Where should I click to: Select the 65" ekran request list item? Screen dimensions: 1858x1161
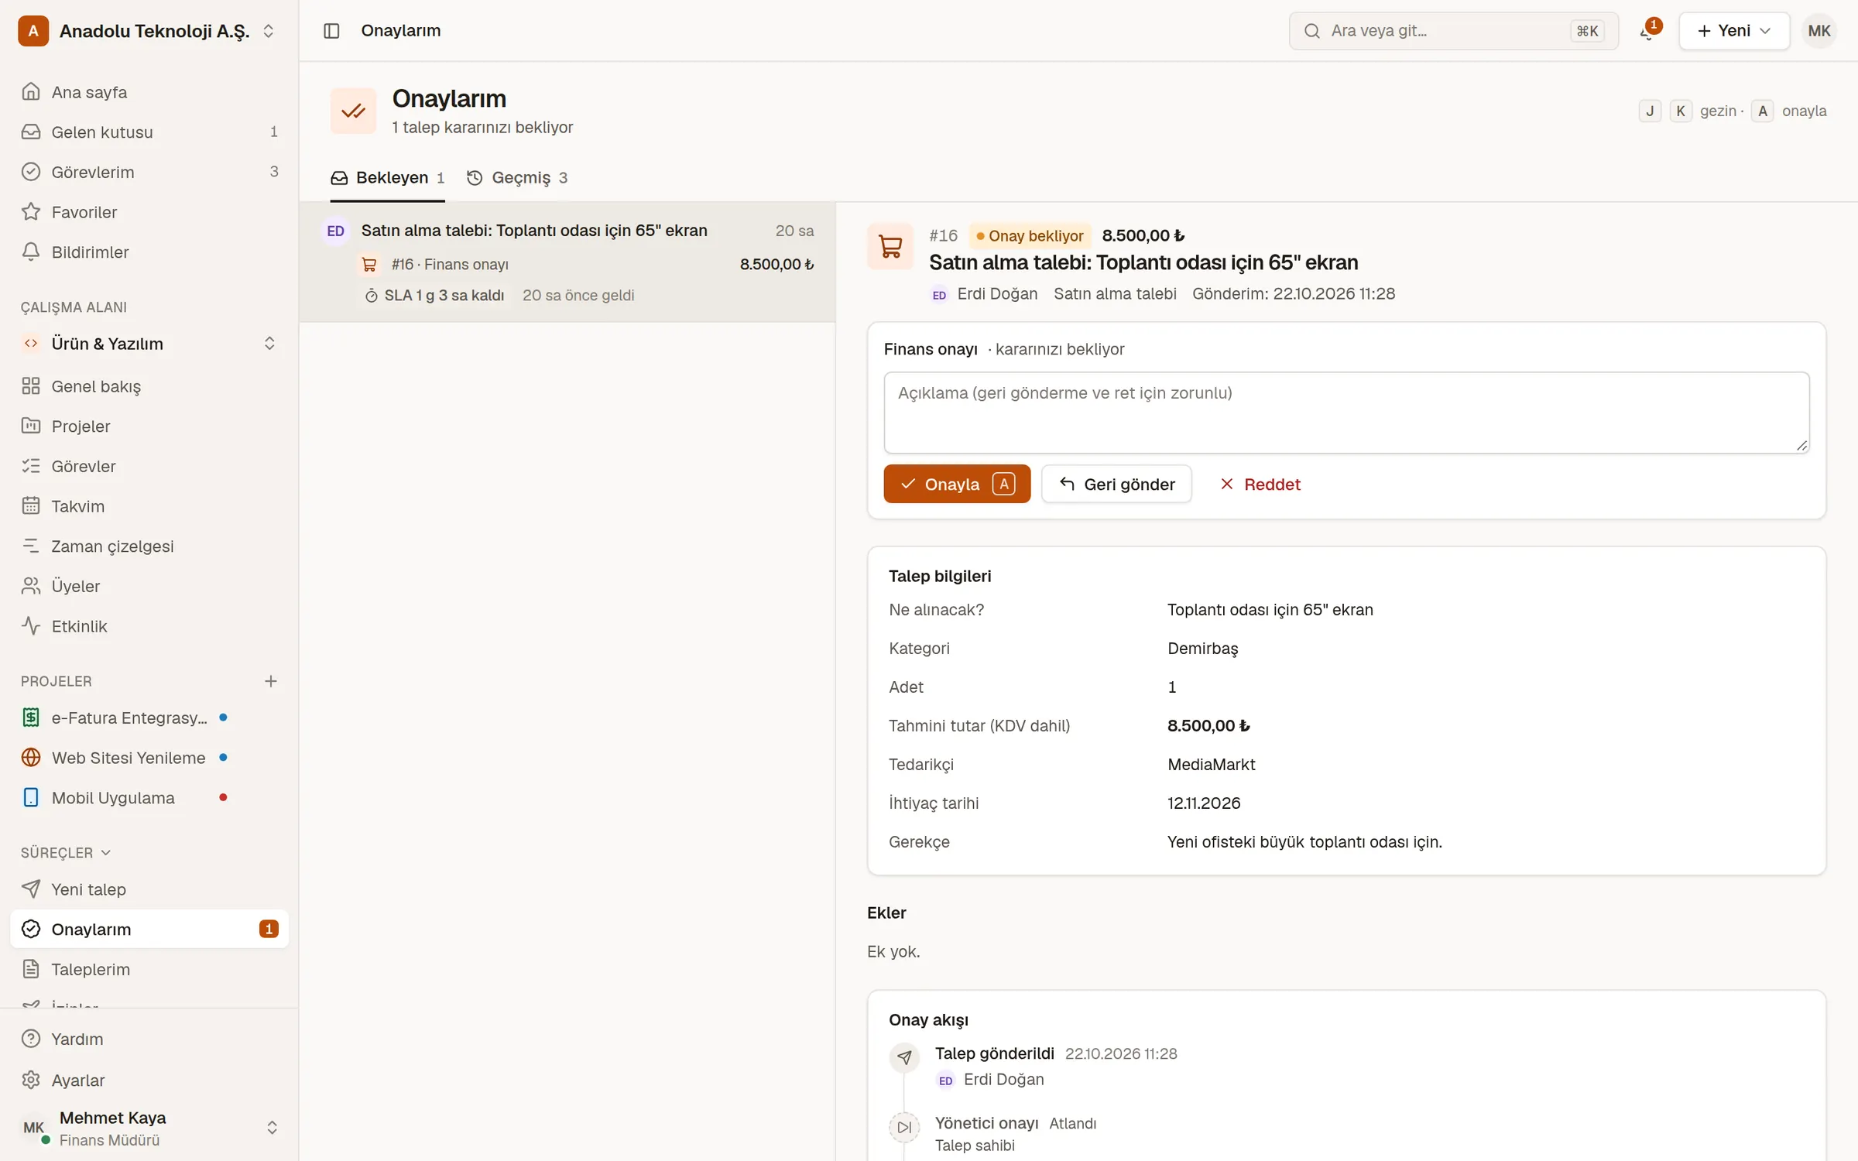[567, 262]
